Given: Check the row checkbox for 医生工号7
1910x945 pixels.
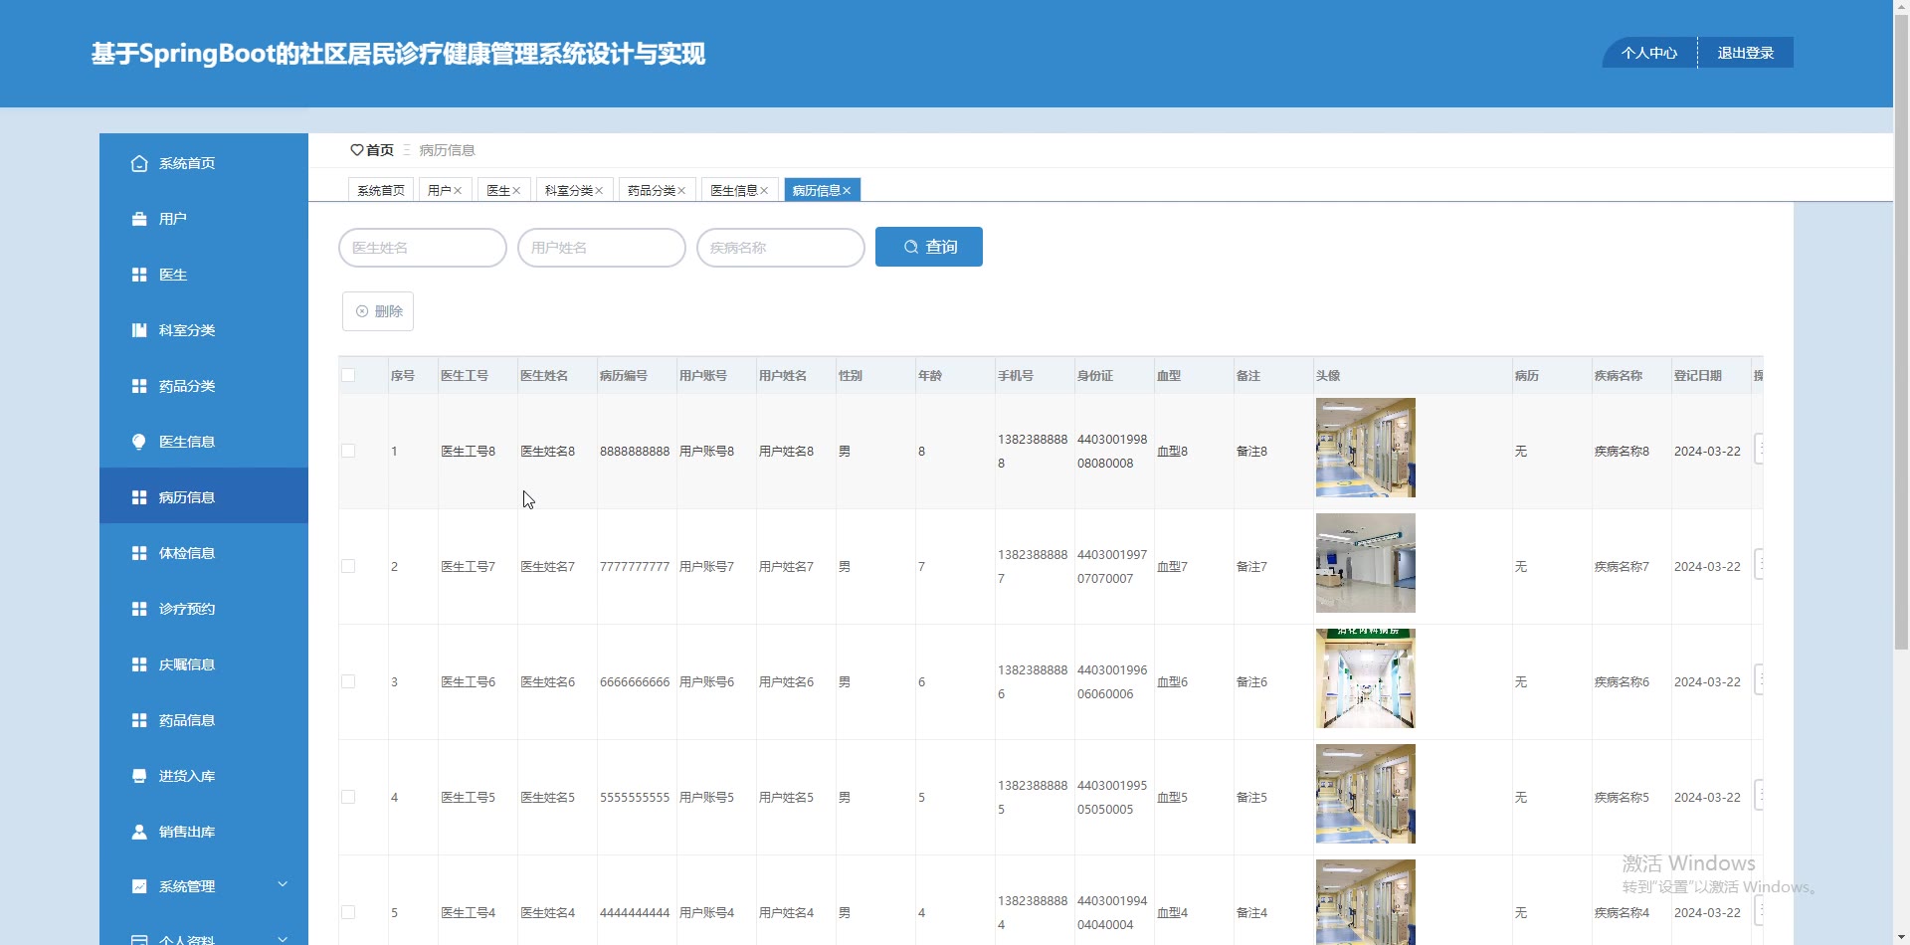Looking at the screenshot, I should click(x=348, y=566).
